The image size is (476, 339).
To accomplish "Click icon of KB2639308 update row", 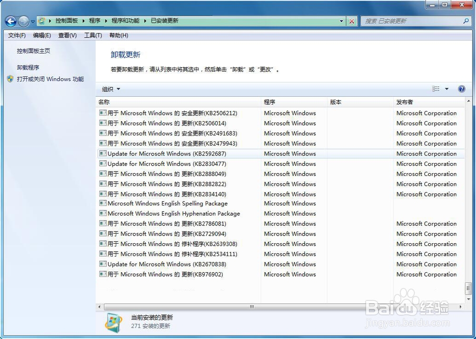I will (x=103, y=243).
